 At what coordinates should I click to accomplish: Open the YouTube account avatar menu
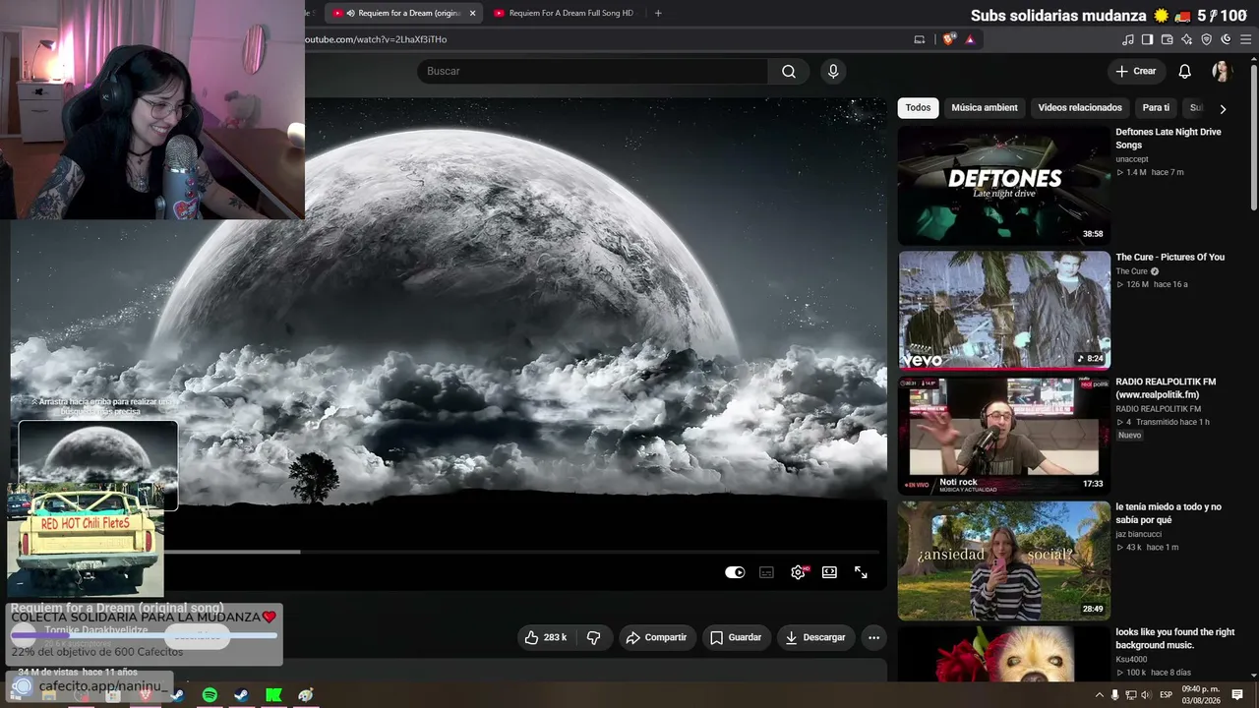pyautogui.click(x=1222, y=71)
